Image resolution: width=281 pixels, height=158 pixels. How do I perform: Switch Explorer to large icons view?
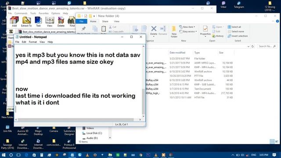click(277, 141)
